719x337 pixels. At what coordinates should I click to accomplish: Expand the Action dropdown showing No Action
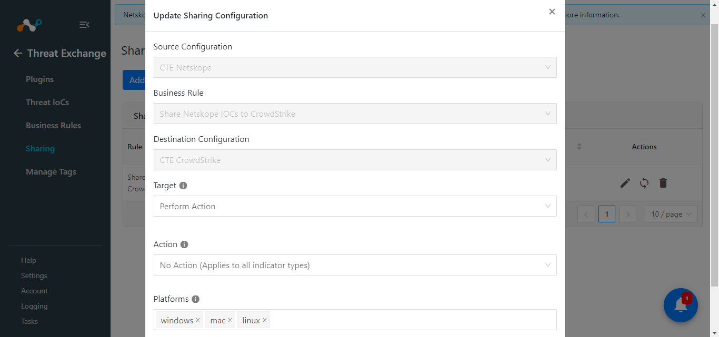pos(355,265)
